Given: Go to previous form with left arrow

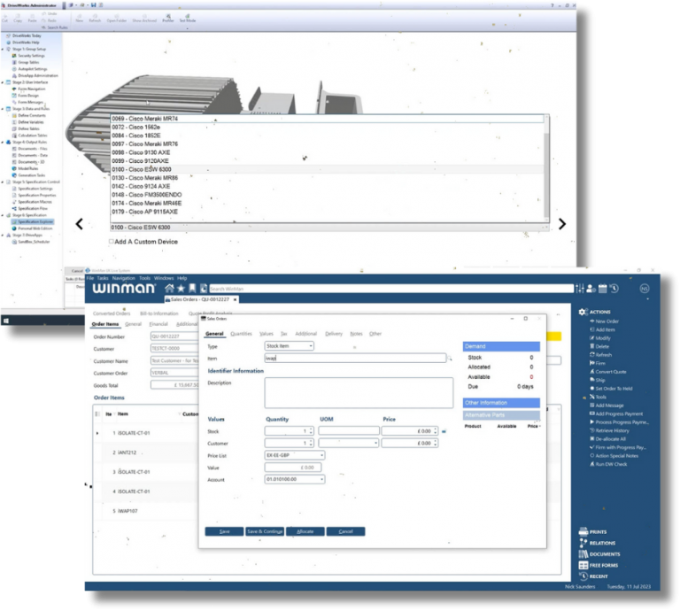Looking at the screenshot, I should click(x=79, y=224).
